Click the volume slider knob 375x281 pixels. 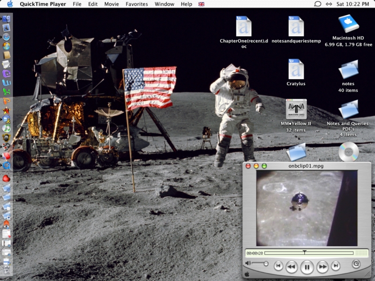[266, 264]
